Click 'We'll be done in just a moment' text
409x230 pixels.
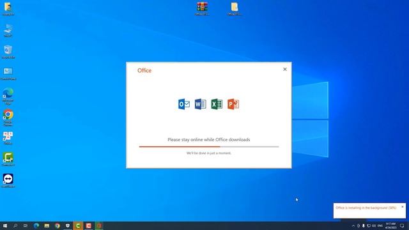click(209, 153)
